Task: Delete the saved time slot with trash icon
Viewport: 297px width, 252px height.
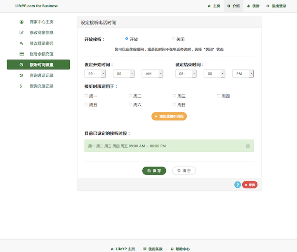Action: [x=248, y=146]
